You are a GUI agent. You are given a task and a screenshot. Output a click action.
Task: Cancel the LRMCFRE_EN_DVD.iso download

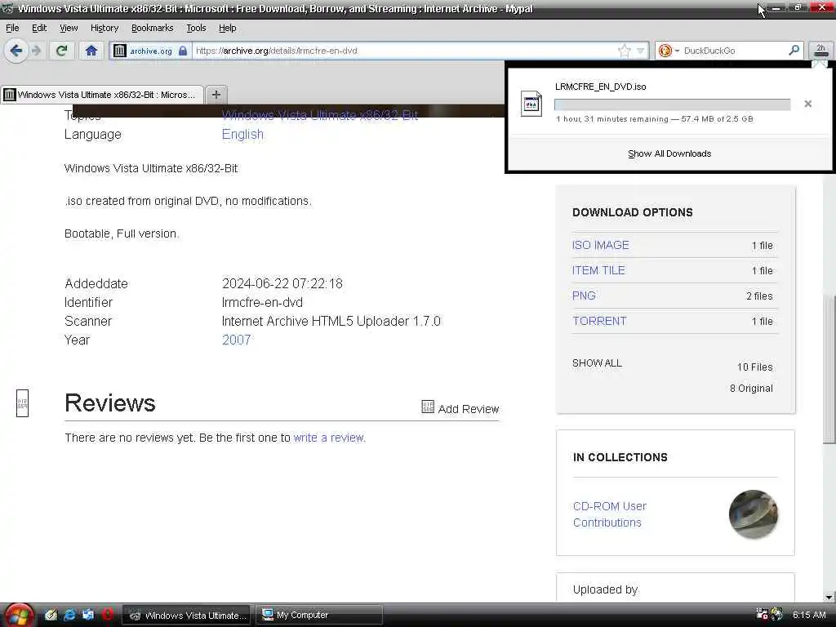807,104
